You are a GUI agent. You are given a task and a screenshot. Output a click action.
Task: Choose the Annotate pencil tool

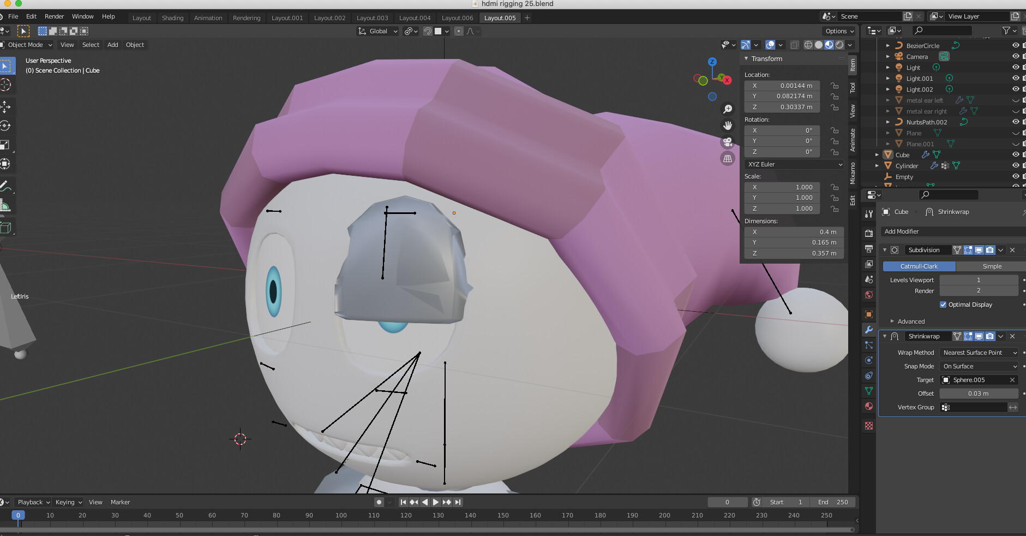tap(5, 186)
